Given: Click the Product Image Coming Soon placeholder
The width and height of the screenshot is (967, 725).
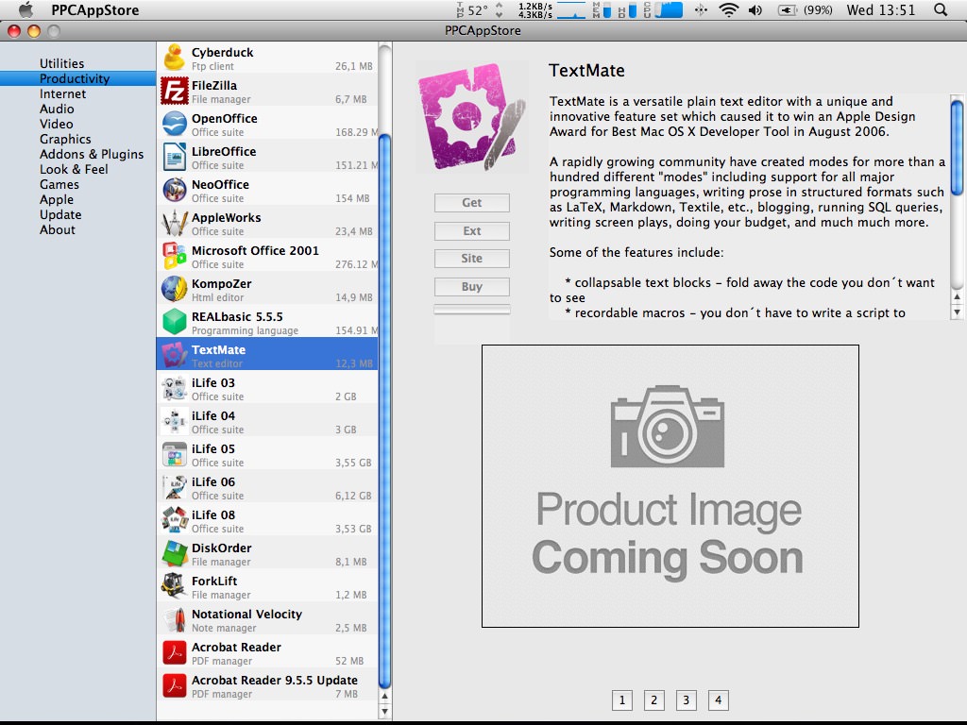Looking at the screenshot, I should [670, 486].
